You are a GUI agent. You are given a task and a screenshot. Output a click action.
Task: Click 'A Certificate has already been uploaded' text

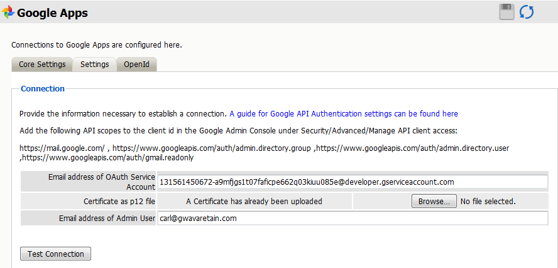pyautogui.click(x=254, y=202)
